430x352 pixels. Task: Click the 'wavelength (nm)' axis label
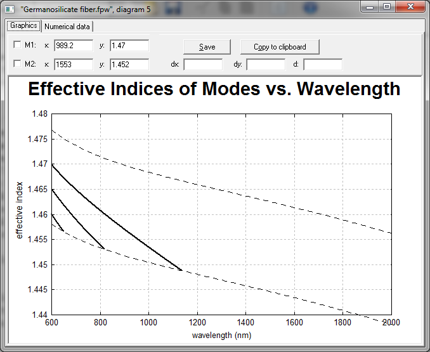click(x=221, y=336)
